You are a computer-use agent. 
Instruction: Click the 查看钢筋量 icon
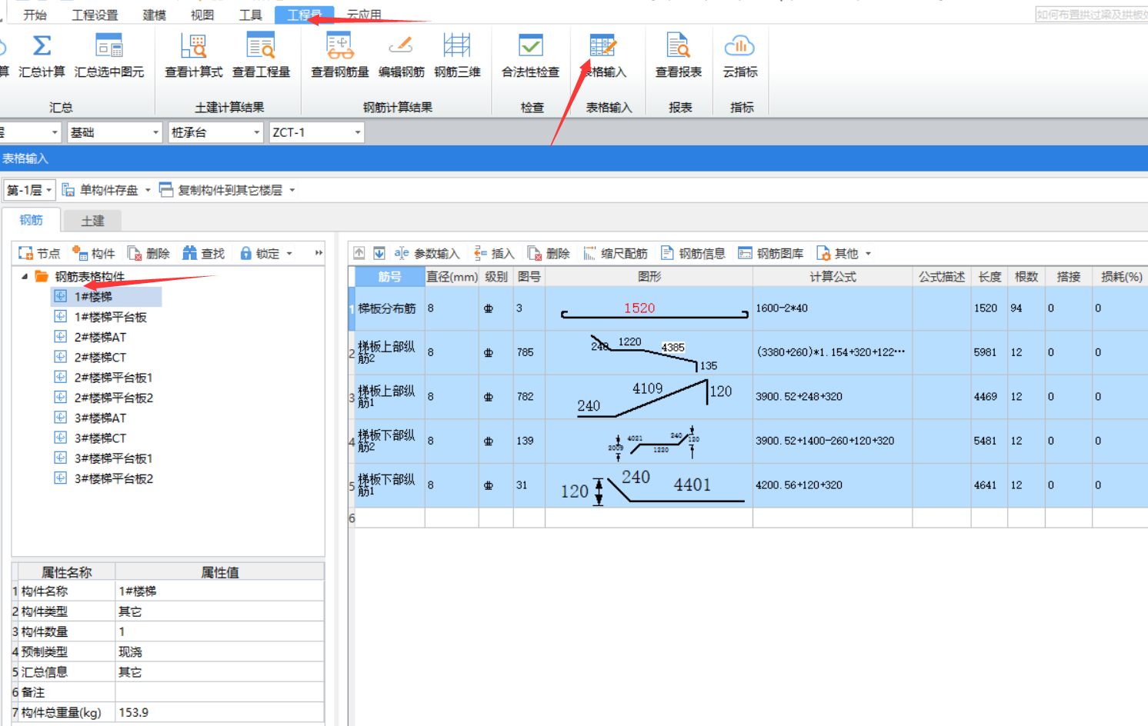(x=339, y=46)
